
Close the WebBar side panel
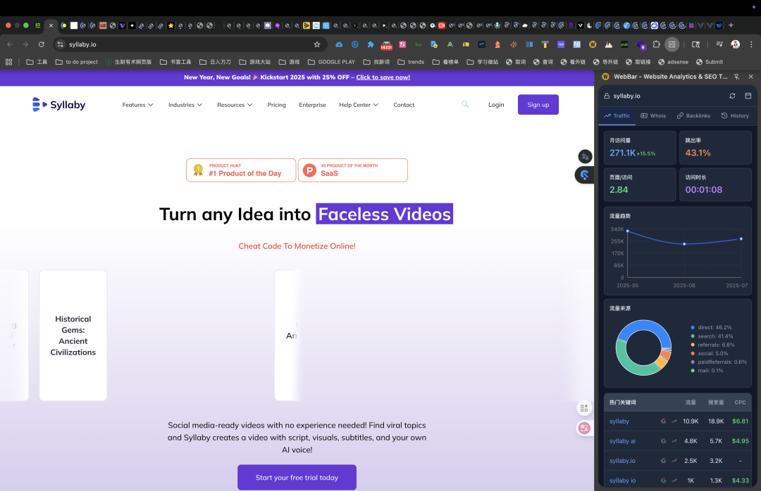click(751, 77)
